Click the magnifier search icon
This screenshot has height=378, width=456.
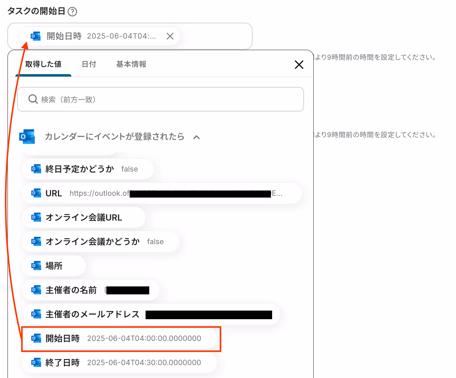pos(33,99)
